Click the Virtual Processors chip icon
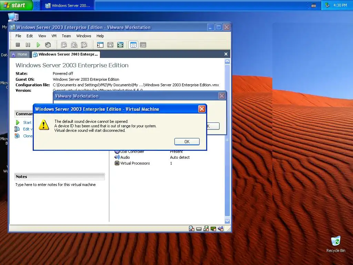This screenshot has width=353, height=265. (x=117, y=163)
